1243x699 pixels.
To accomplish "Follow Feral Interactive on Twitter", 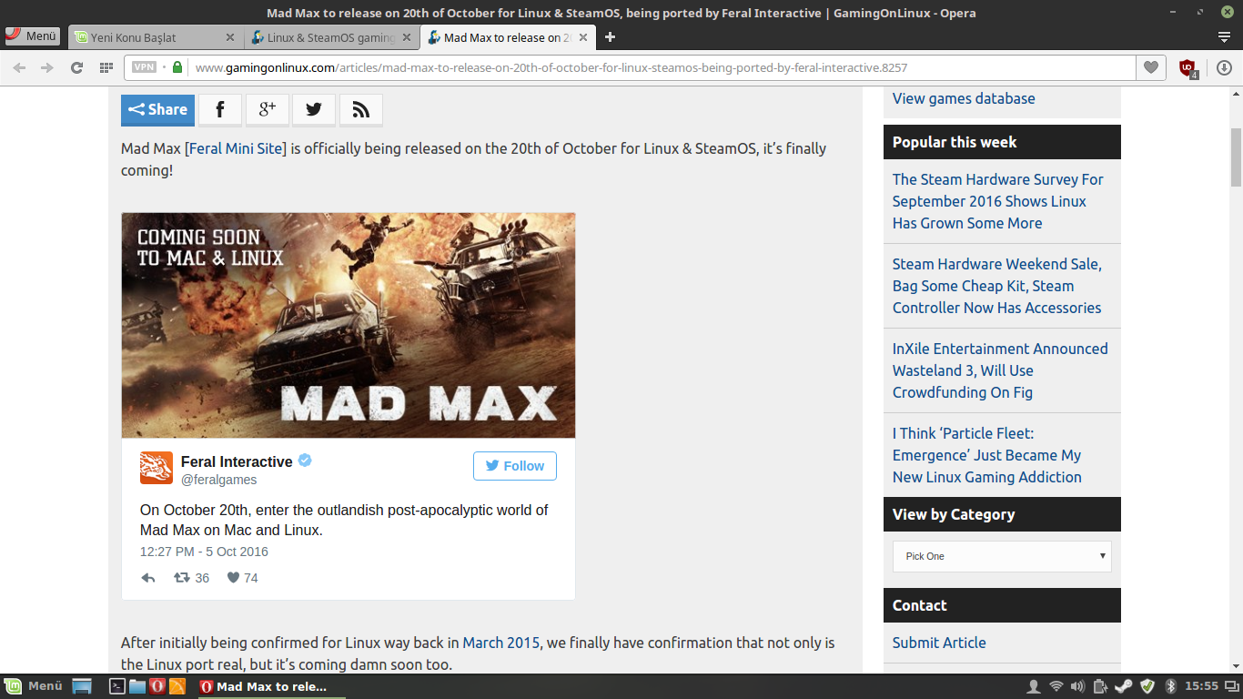I will click(x=515, y=466).
